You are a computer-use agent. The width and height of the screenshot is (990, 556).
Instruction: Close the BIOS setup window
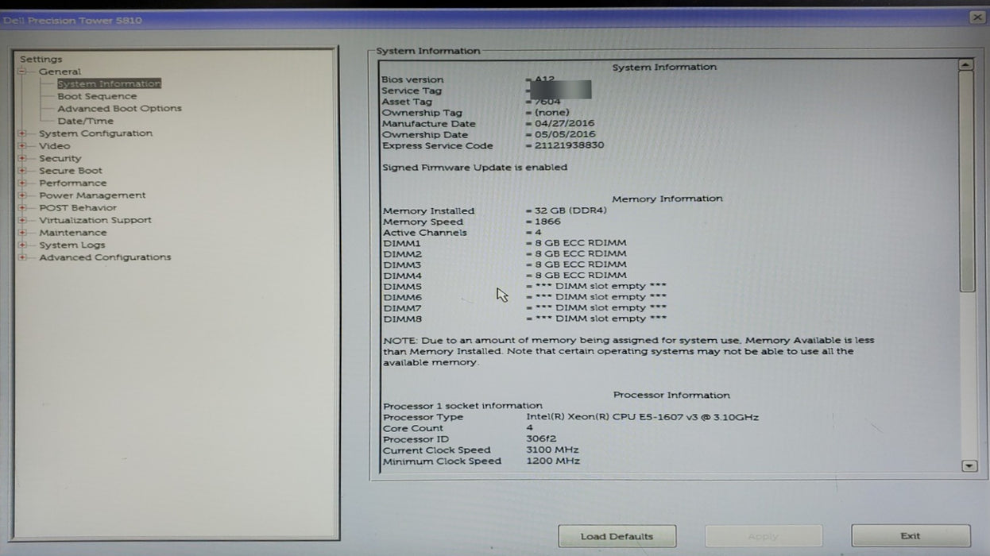[977, 17]
